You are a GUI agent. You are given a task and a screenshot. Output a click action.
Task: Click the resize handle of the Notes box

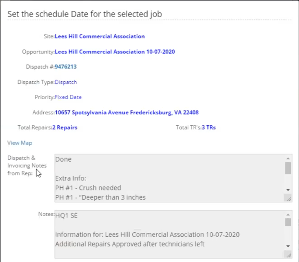pyautogui.click(x=288, y=255)
